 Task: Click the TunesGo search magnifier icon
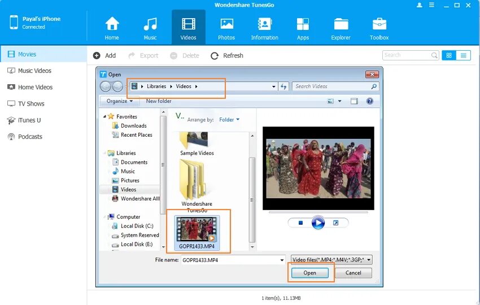(x=434, y=55)
